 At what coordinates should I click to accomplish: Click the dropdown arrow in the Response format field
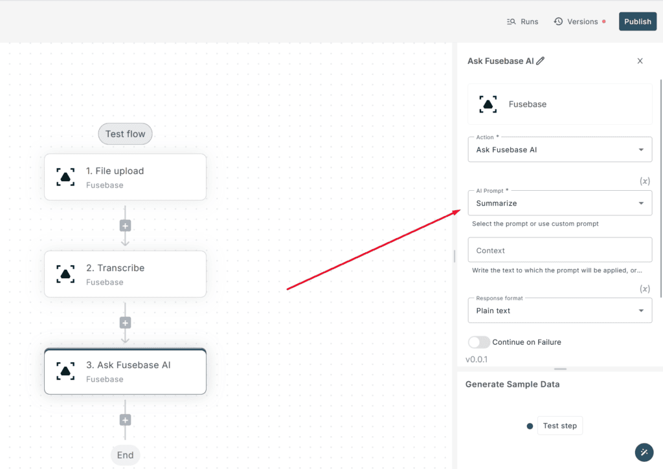(641, 311)
